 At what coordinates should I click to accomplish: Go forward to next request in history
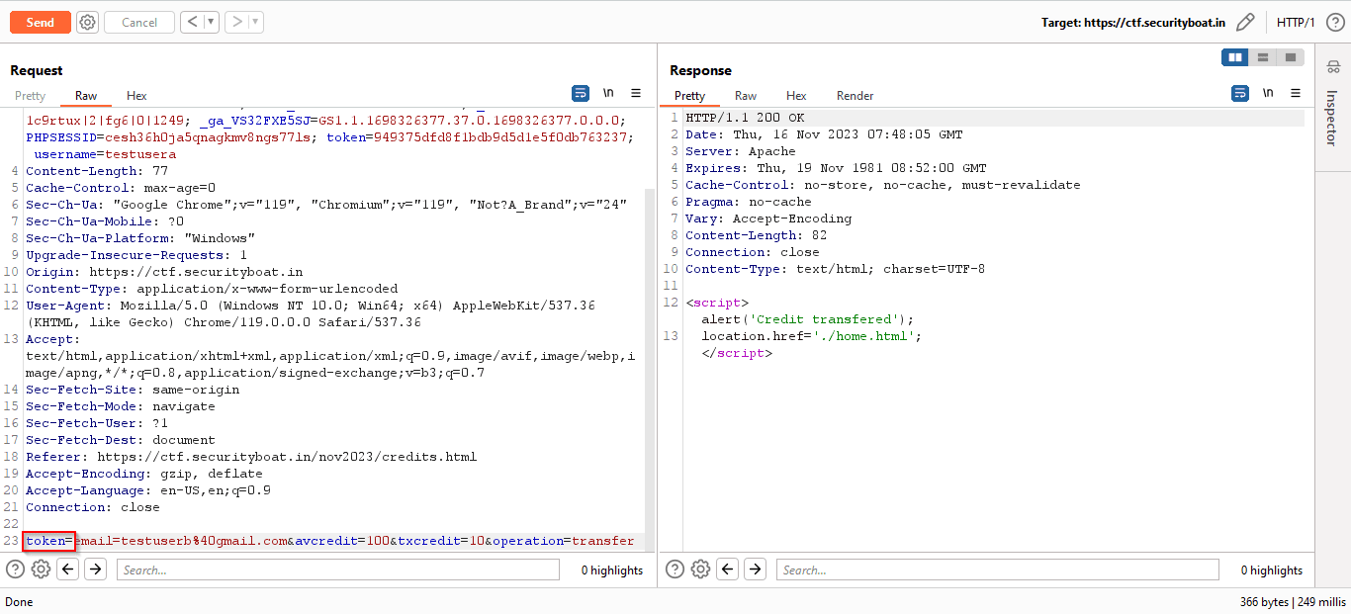[x=237, y=22]
